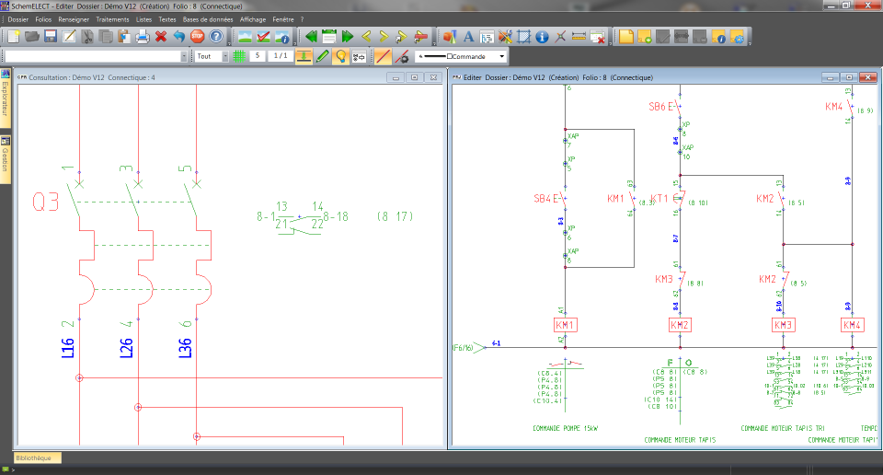
Task: Click the yellow folio with gear icon
Action: pos(737,37)
